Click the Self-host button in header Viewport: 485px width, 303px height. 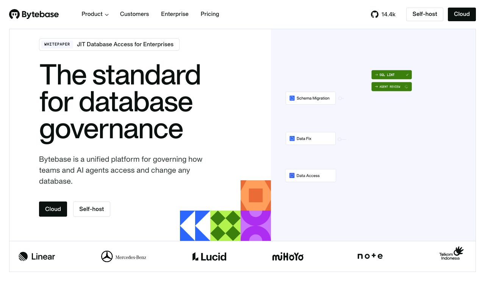(425, 14)
